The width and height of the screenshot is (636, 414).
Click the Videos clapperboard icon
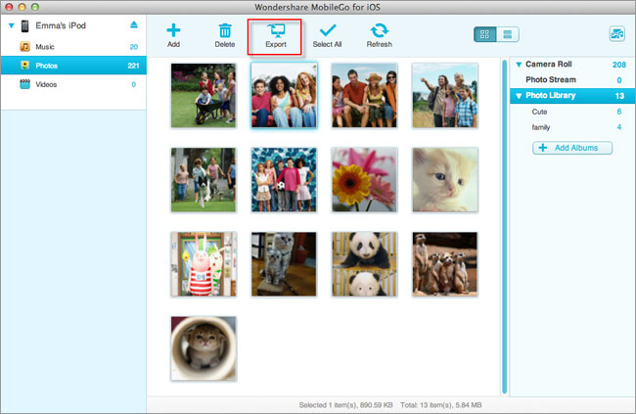tap(25, 84)
